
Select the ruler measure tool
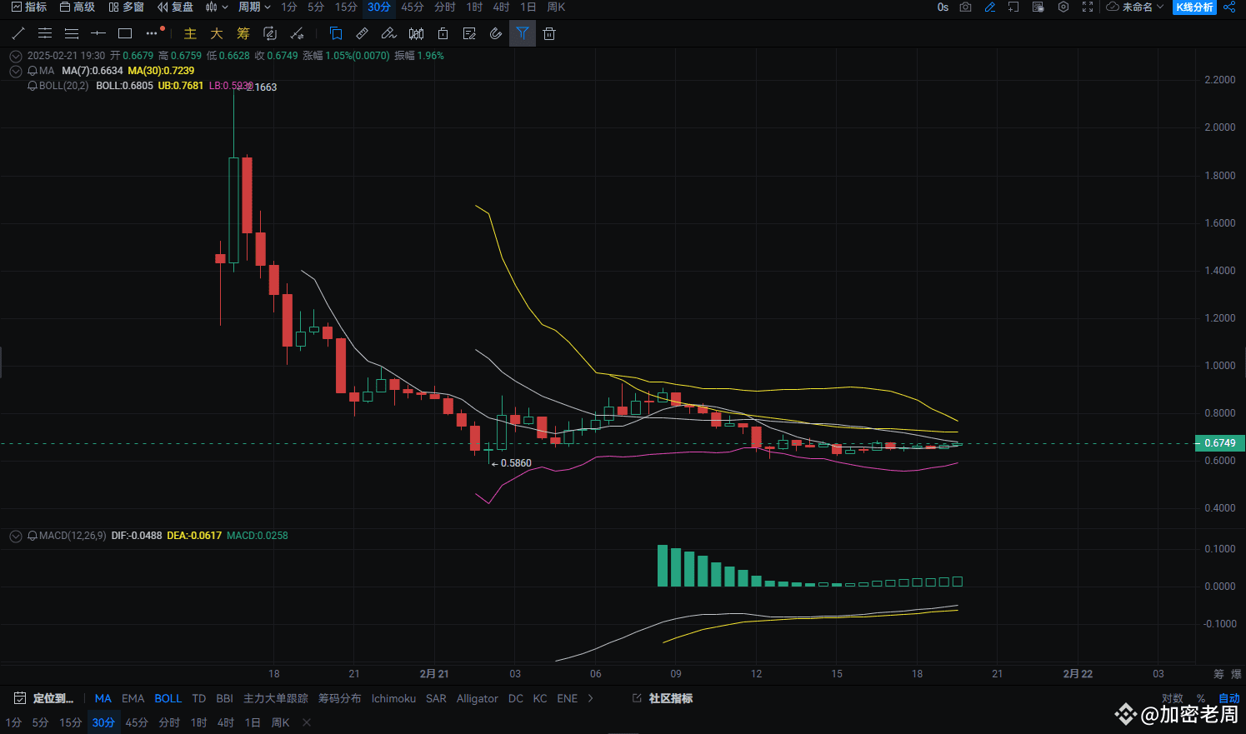pos(362,33)
